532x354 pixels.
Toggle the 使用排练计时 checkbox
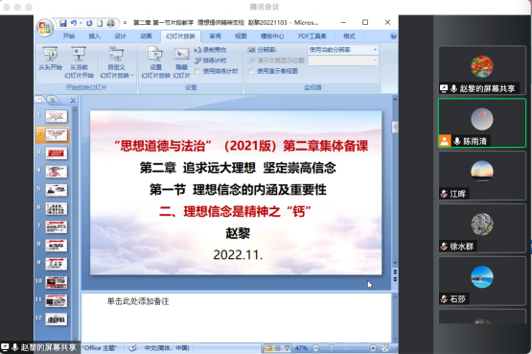(x=197, y=71)
